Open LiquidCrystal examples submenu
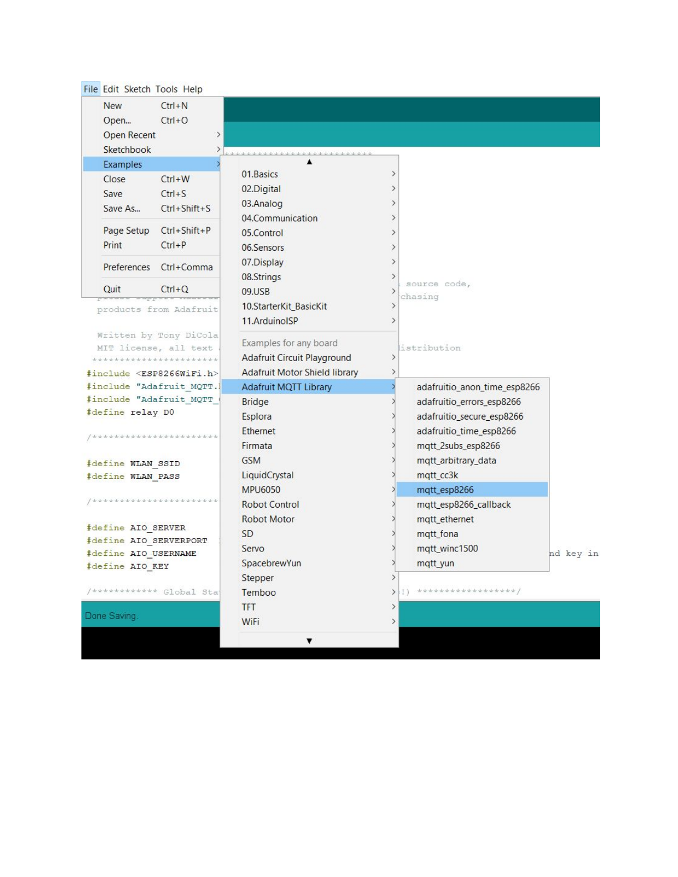Screen dimensions: 678x877 pos(309,475)
